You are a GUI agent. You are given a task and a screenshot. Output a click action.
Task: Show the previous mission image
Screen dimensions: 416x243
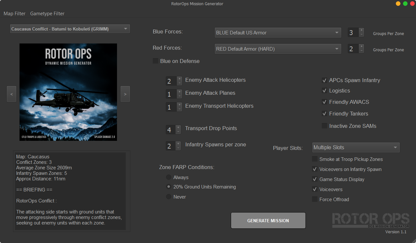click(11, 94)
